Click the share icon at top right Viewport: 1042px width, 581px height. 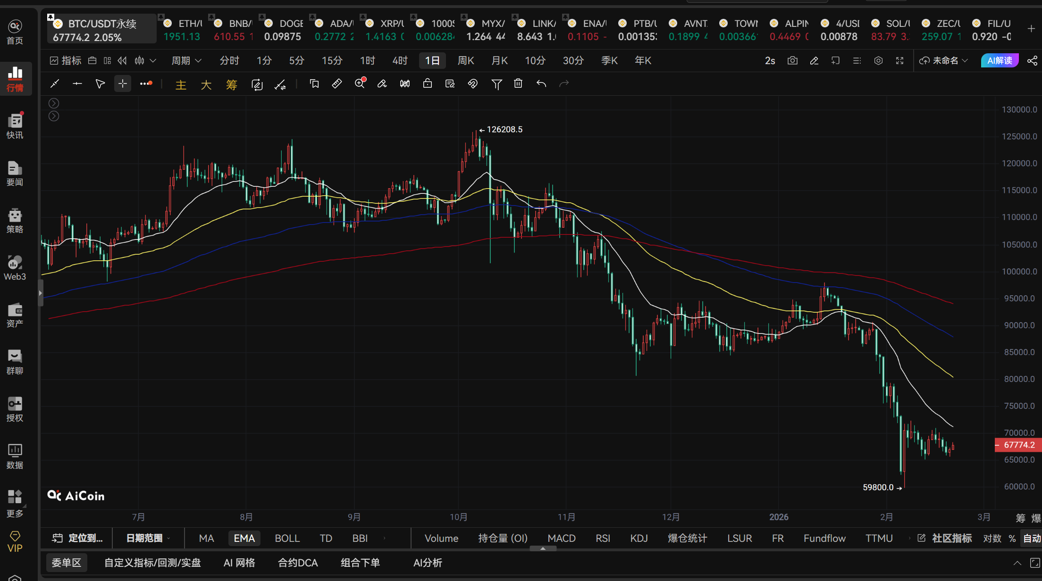point(1032,60)
